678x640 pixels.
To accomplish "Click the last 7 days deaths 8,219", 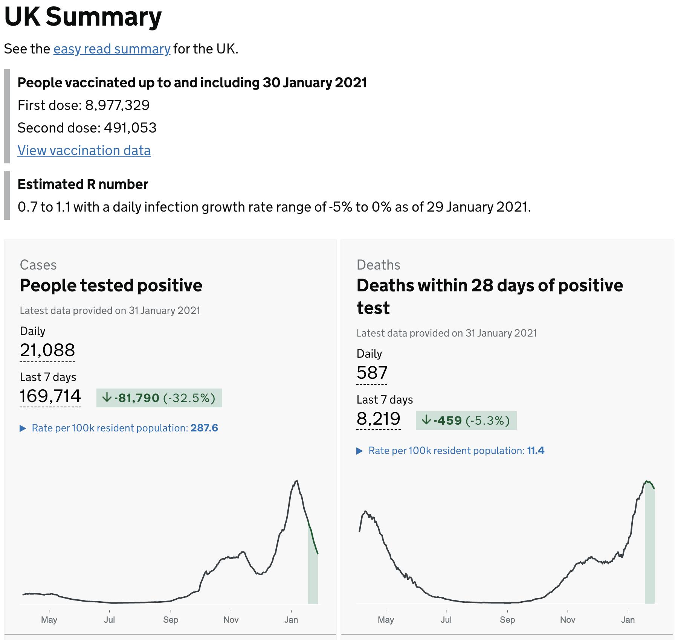I will (378, 419).
